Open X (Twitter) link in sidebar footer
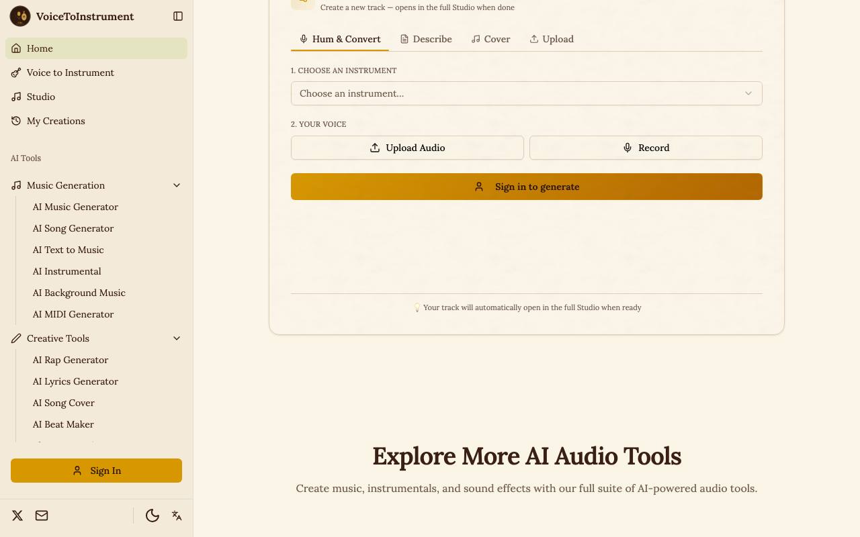Viewport: 860px width, 537px height. point(17,516)
